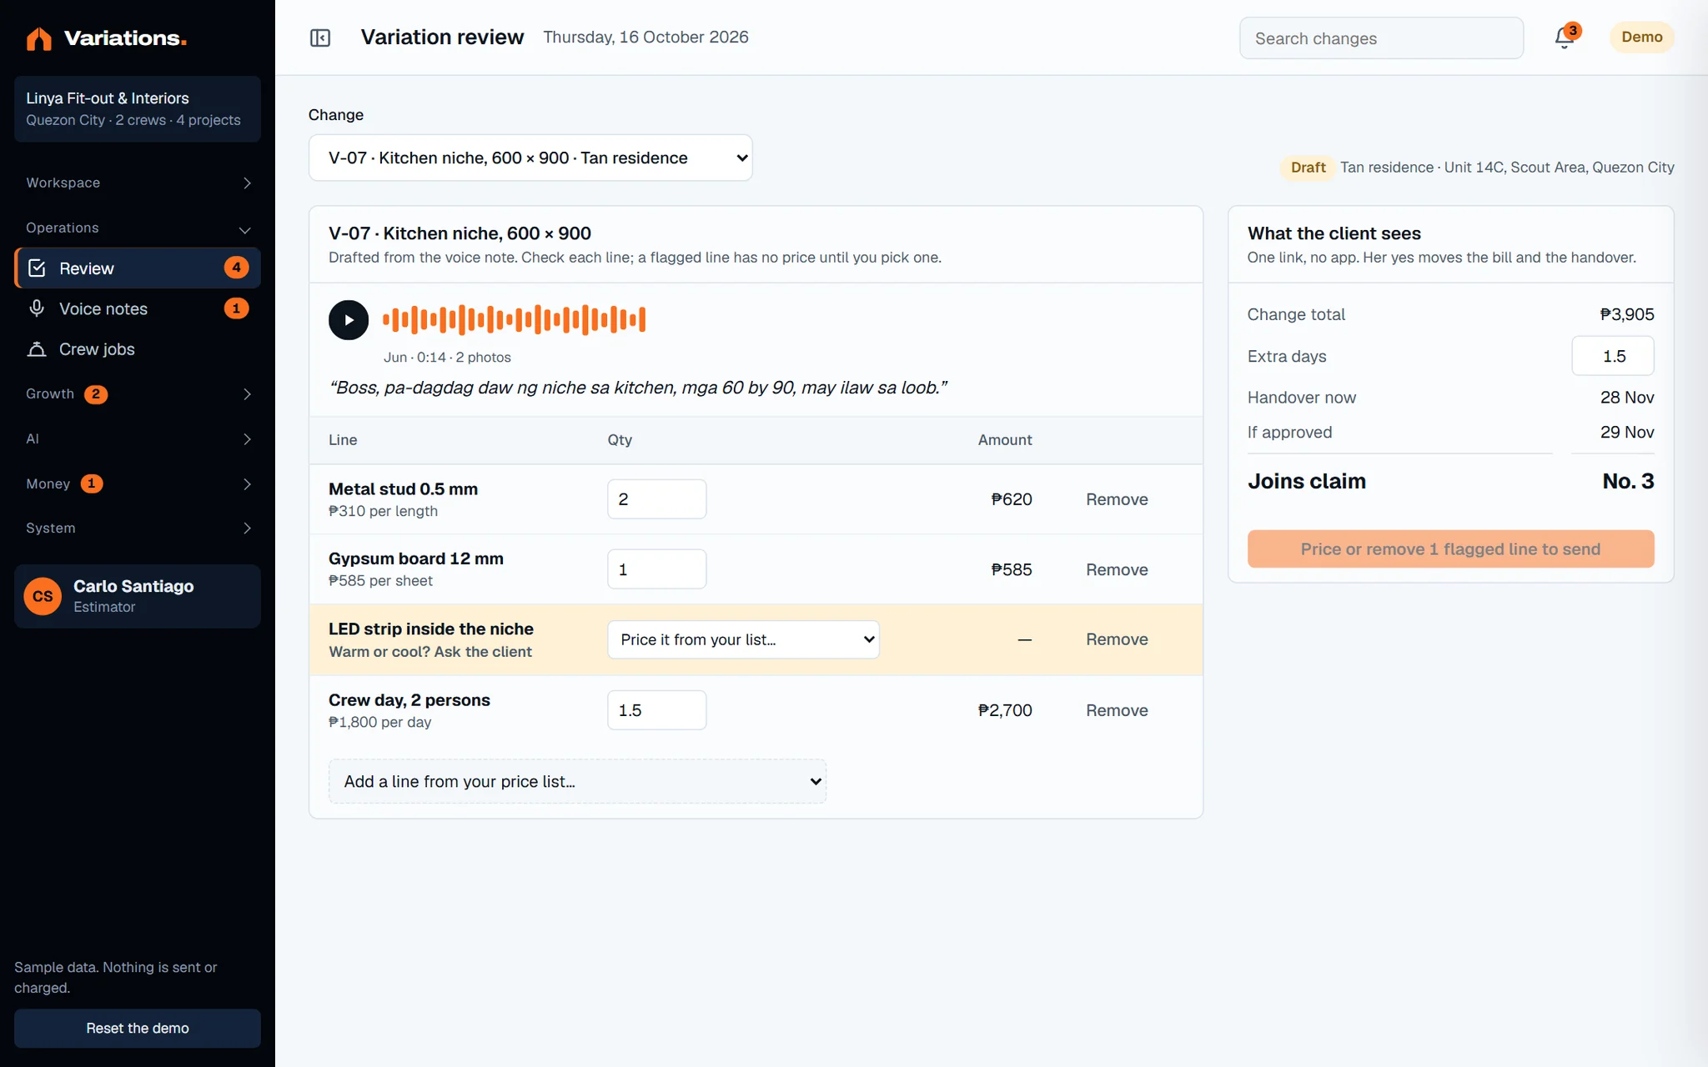1708x1067 pixels.
Task: Open Voice notes in the sidebar
Action: (x=138, y=308)
